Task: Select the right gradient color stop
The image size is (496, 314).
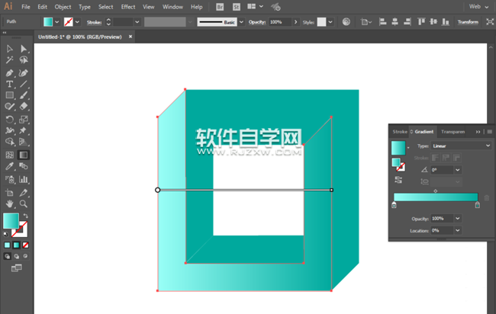Action: click(x=478, y=205)
